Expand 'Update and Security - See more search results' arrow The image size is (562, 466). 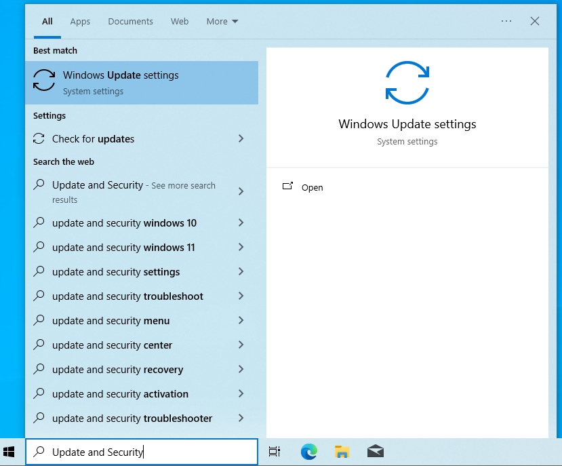click(x=241, y=191)
